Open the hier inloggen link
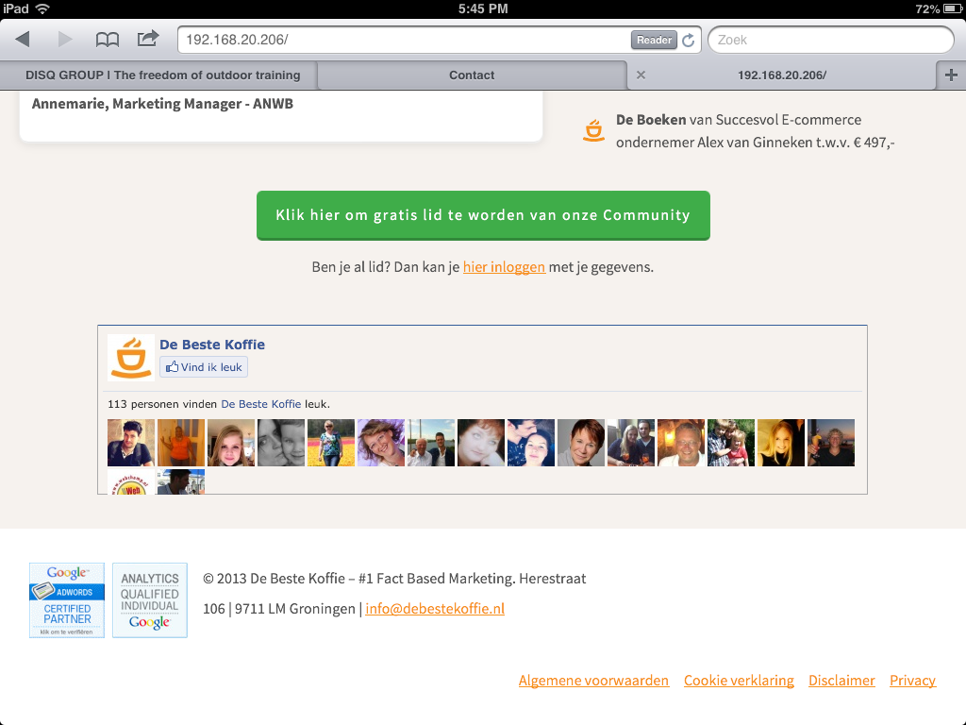The width and height of the screenshot is (966, 725). click(x=504, y=267)
